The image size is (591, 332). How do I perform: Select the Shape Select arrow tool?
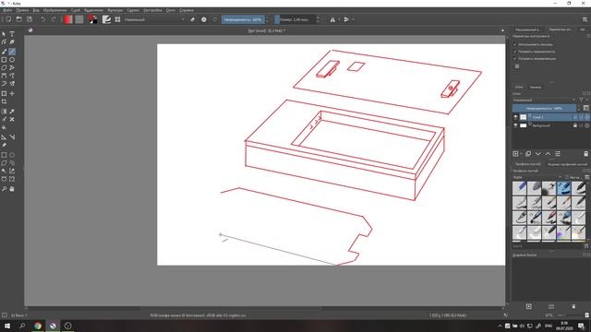(x=4, y=34)
